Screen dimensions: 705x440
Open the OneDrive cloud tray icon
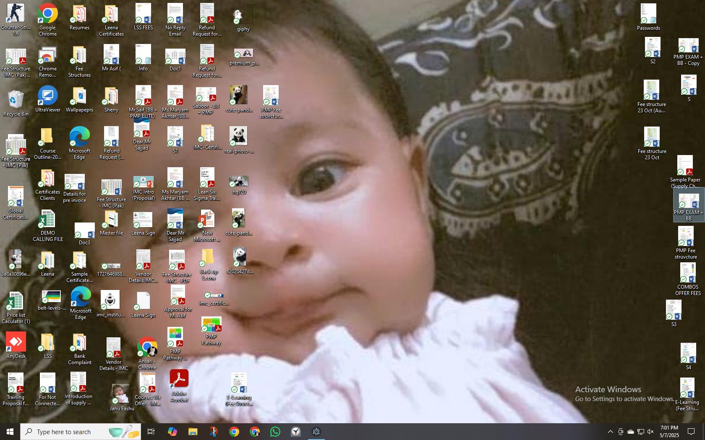(631, 432)
